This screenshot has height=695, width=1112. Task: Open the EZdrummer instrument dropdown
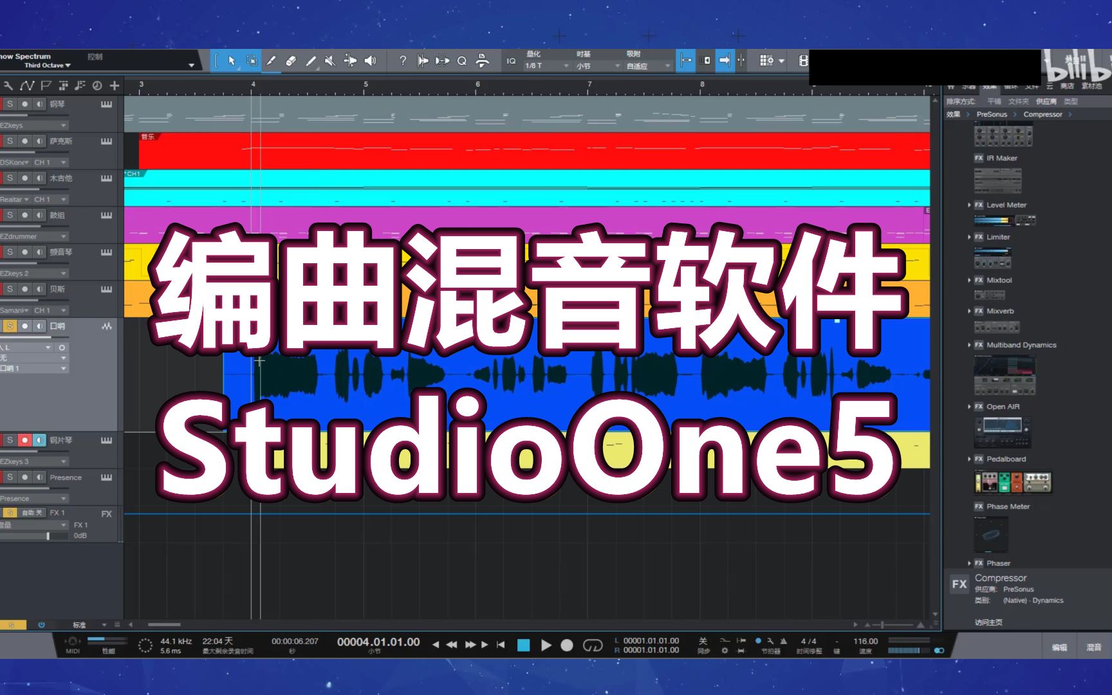click(x=33, y=236)
